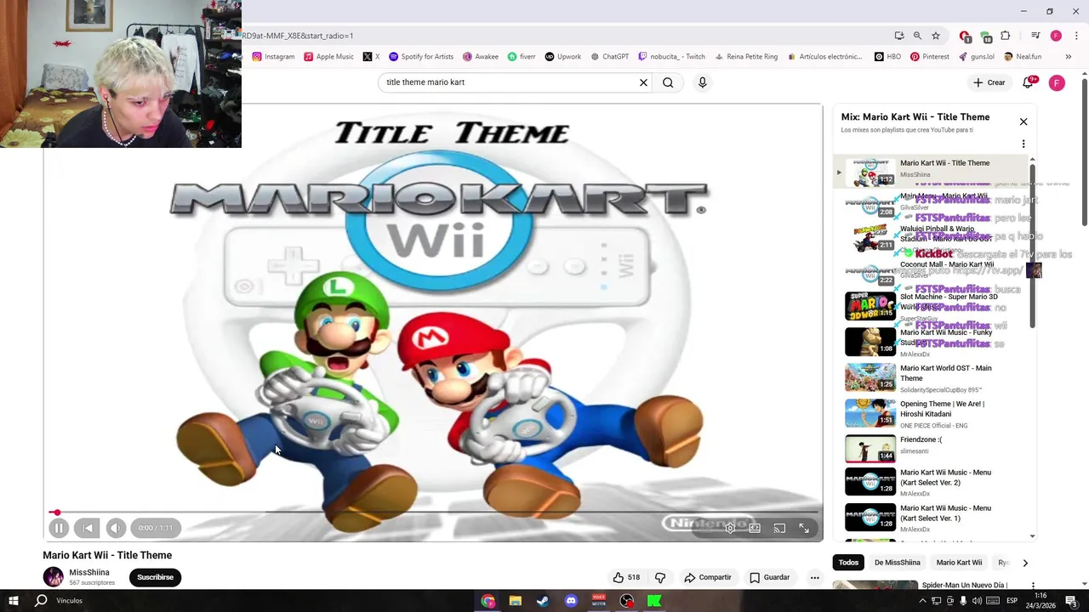
Task: Open Windows taskbar search
Action: [x=41, y=601]
